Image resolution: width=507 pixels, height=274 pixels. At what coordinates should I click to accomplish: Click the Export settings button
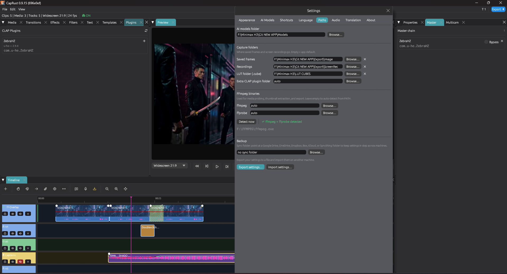(x=250, y=167)
